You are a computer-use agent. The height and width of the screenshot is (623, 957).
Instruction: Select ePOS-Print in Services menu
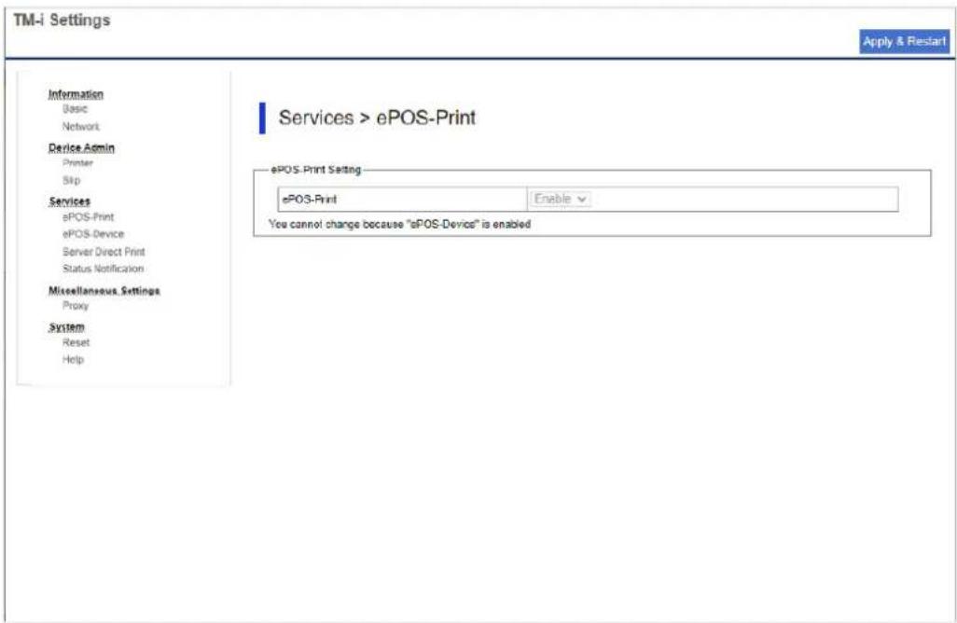pos(88,216)
